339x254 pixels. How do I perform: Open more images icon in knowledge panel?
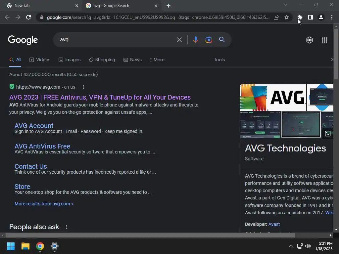(x=328, y=134)
